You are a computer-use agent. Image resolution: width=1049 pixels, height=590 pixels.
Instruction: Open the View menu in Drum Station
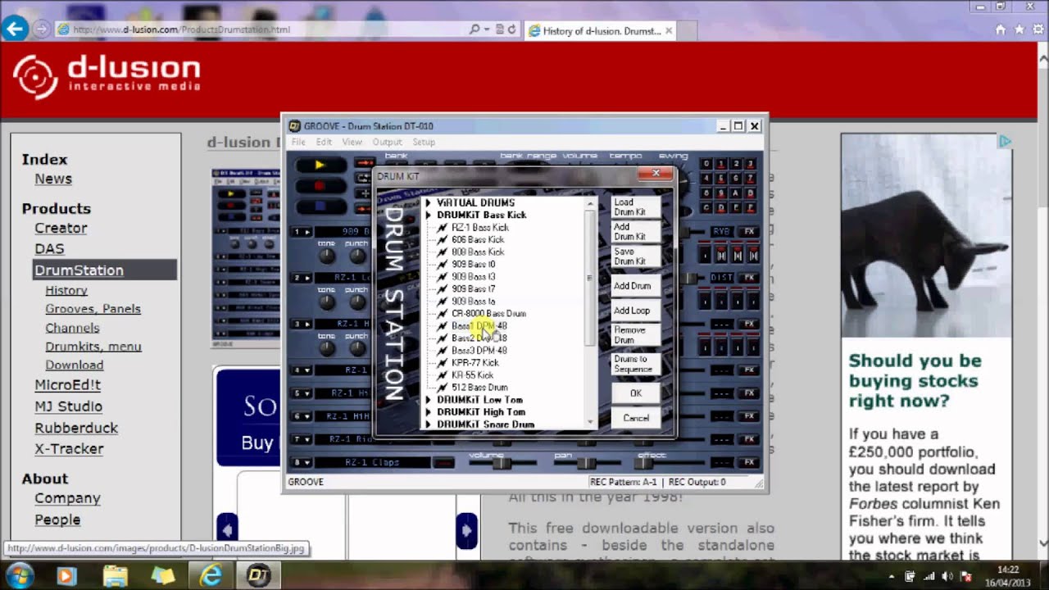(352, 142)
